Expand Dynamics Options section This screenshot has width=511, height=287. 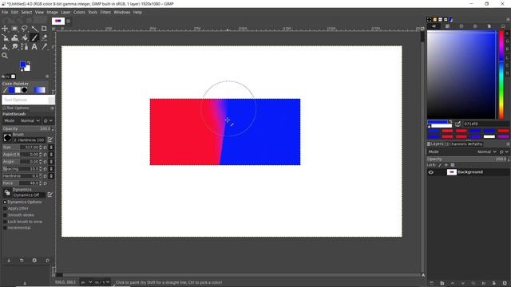[5, 202]
